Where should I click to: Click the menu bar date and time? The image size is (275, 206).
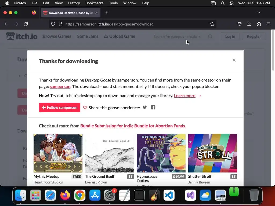(254, 3)
